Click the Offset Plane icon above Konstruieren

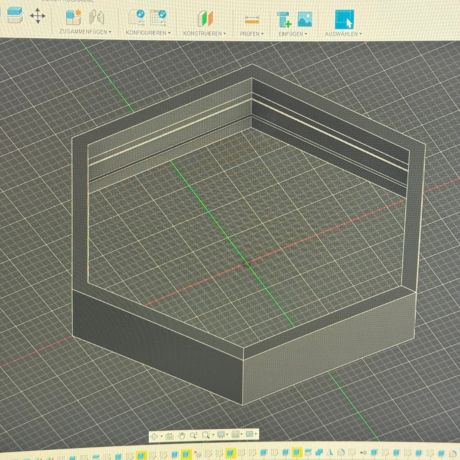point(205,19)
